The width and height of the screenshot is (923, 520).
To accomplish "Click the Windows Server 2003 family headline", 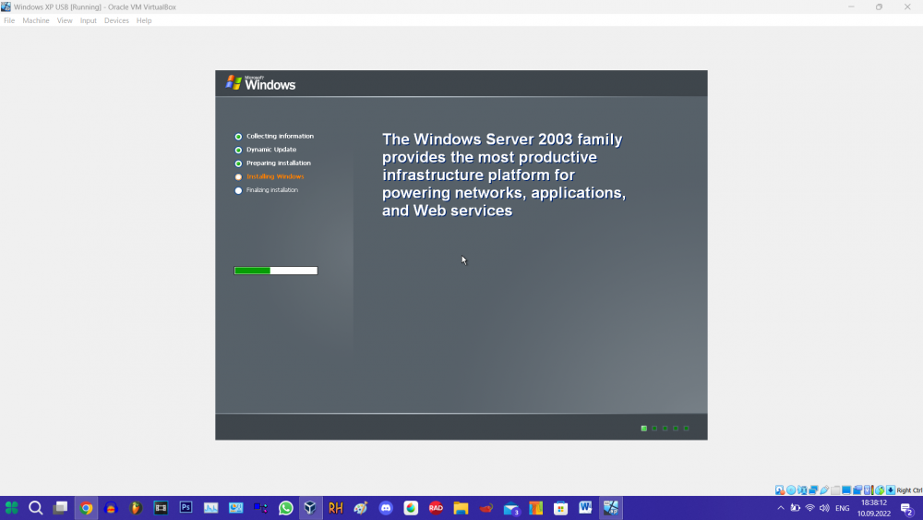I will click(503, 175).
